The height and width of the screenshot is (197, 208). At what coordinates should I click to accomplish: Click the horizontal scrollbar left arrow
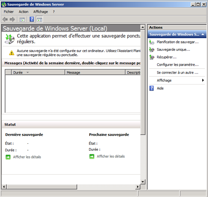[4, 187]
